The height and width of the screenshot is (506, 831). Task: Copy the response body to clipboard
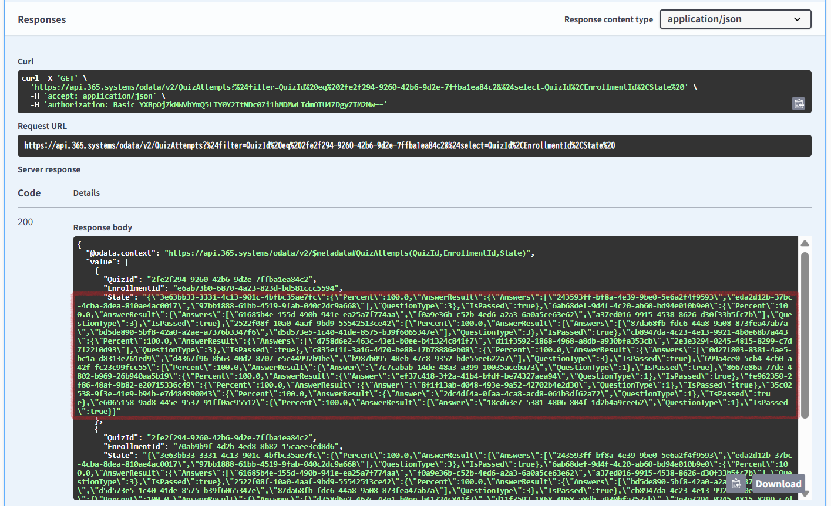(736, 484)
